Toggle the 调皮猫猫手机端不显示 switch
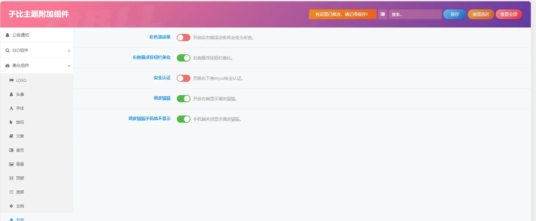The width and height of the screenshot is (536, 221). click(184, 119)
